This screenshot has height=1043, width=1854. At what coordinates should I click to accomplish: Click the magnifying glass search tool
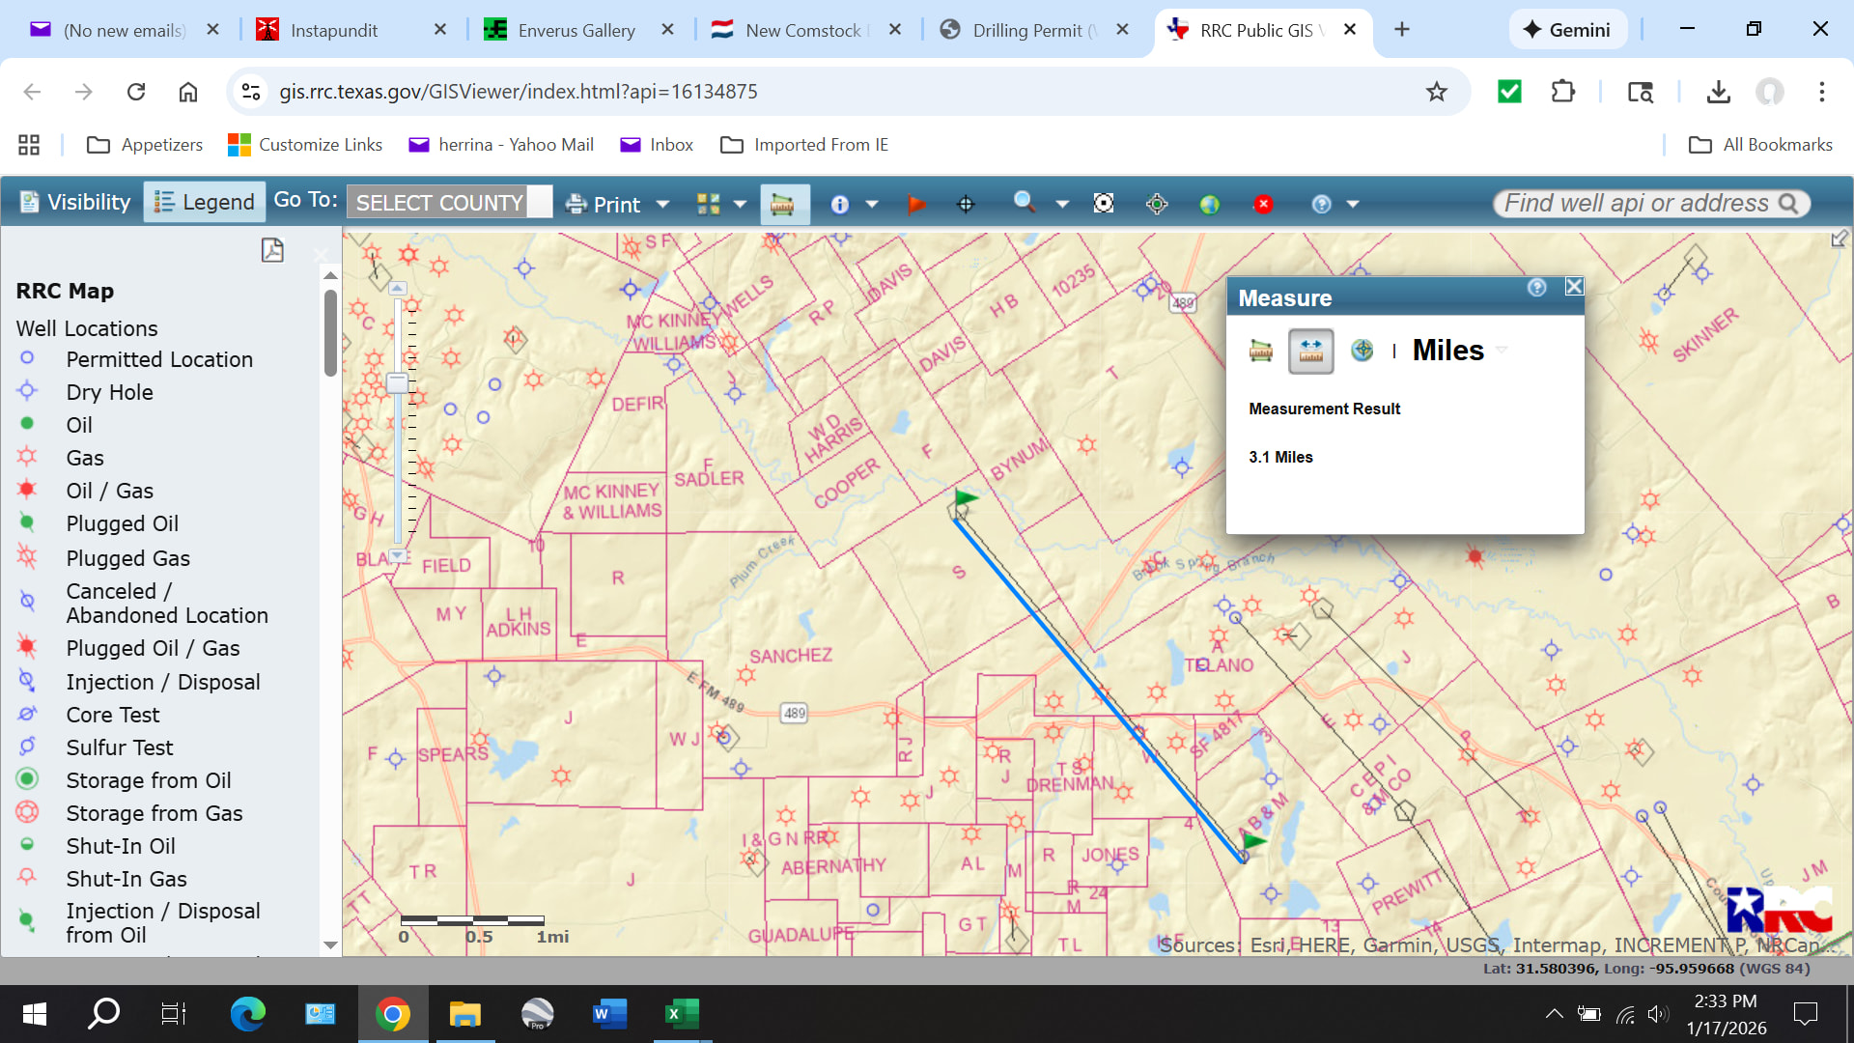(1025, 202)
